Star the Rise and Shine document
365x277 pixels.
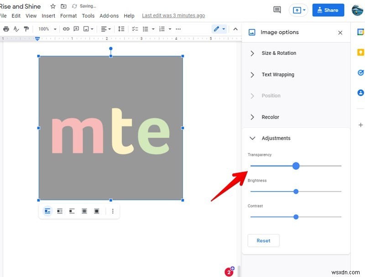[52, 7]
